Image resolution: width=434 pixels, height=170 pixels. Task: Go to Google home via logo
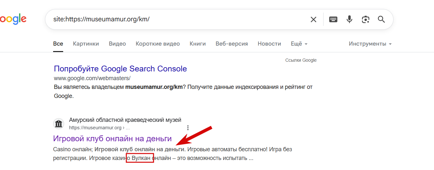[x=13, y=19]
